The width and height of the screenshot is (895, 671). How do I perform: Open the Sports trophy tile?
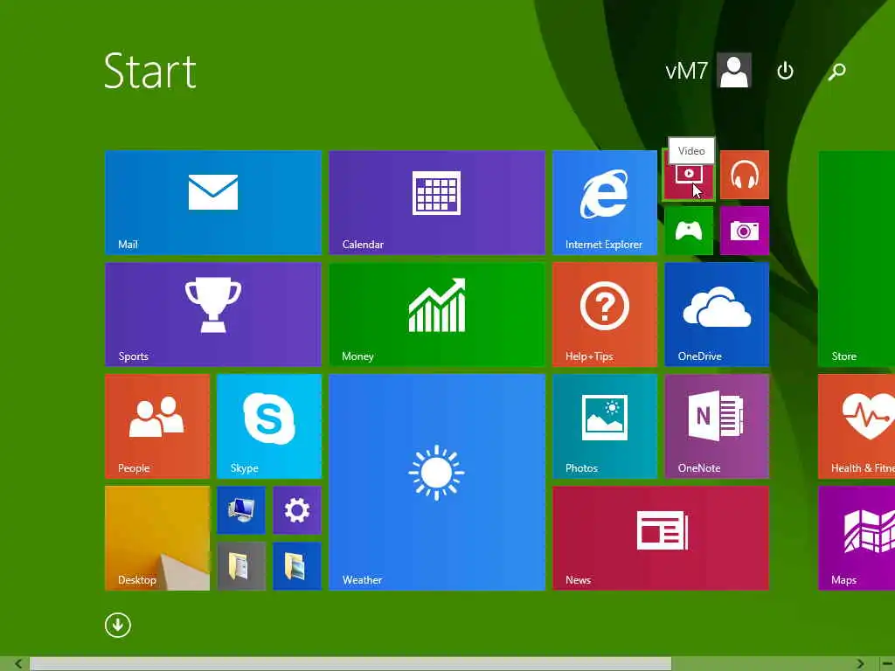coord(213,315)
